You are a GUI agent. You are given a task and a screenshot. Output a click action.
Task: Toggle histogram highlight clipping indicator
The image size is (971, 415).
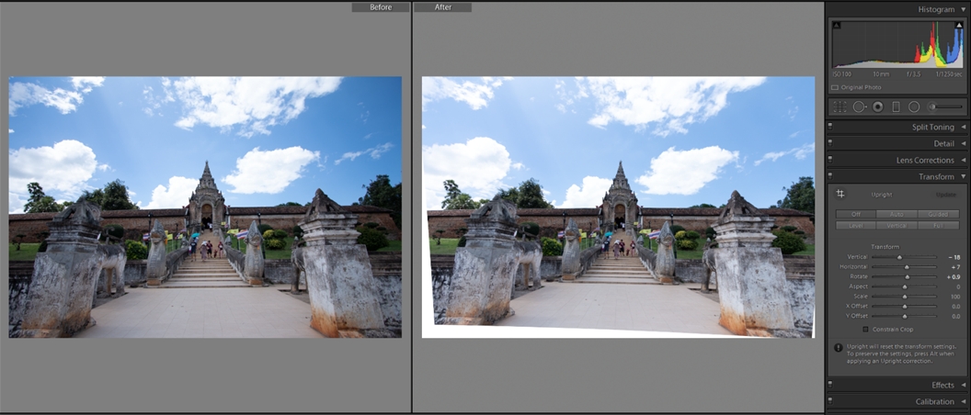tap(959, 26)
